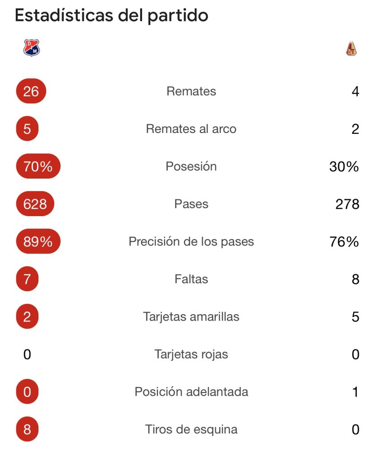Screen dimensions: 383x463
Task: Select the red 2 yellow cards badge
Action: (27, 316)
